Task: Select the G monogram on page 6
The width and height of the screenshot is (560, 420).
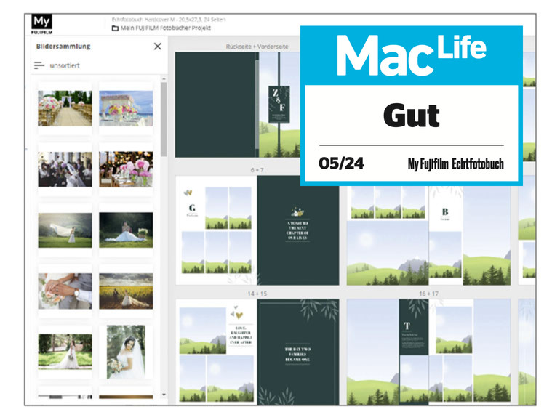Action: (x=192, y=209)
